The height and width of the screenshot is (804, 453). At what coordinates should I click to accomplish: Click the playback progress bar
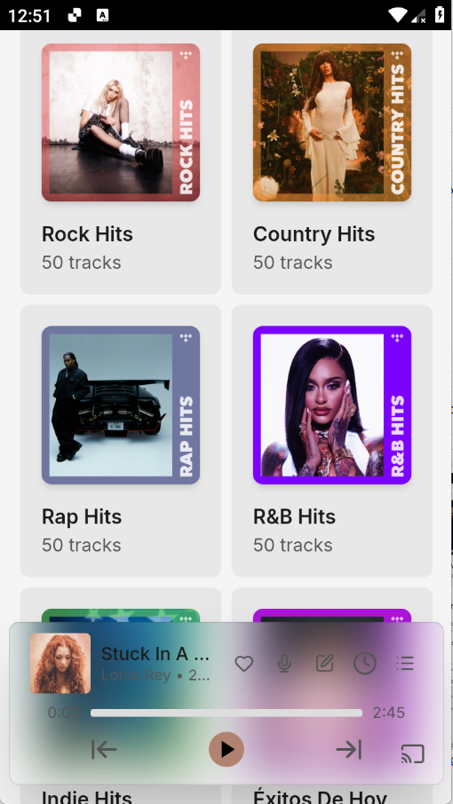pos(226,713)
